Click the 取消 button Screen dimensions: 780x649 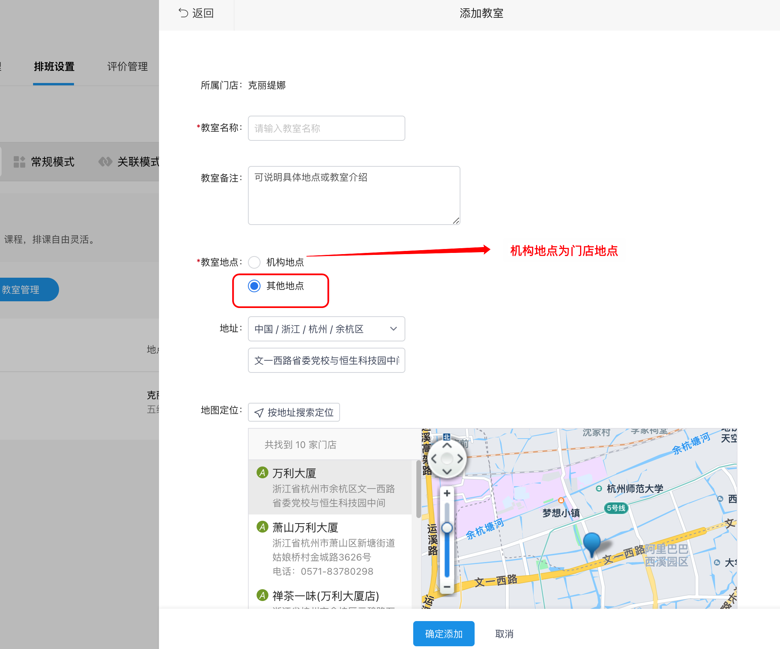pyautogui.click(x=504, y=634)
